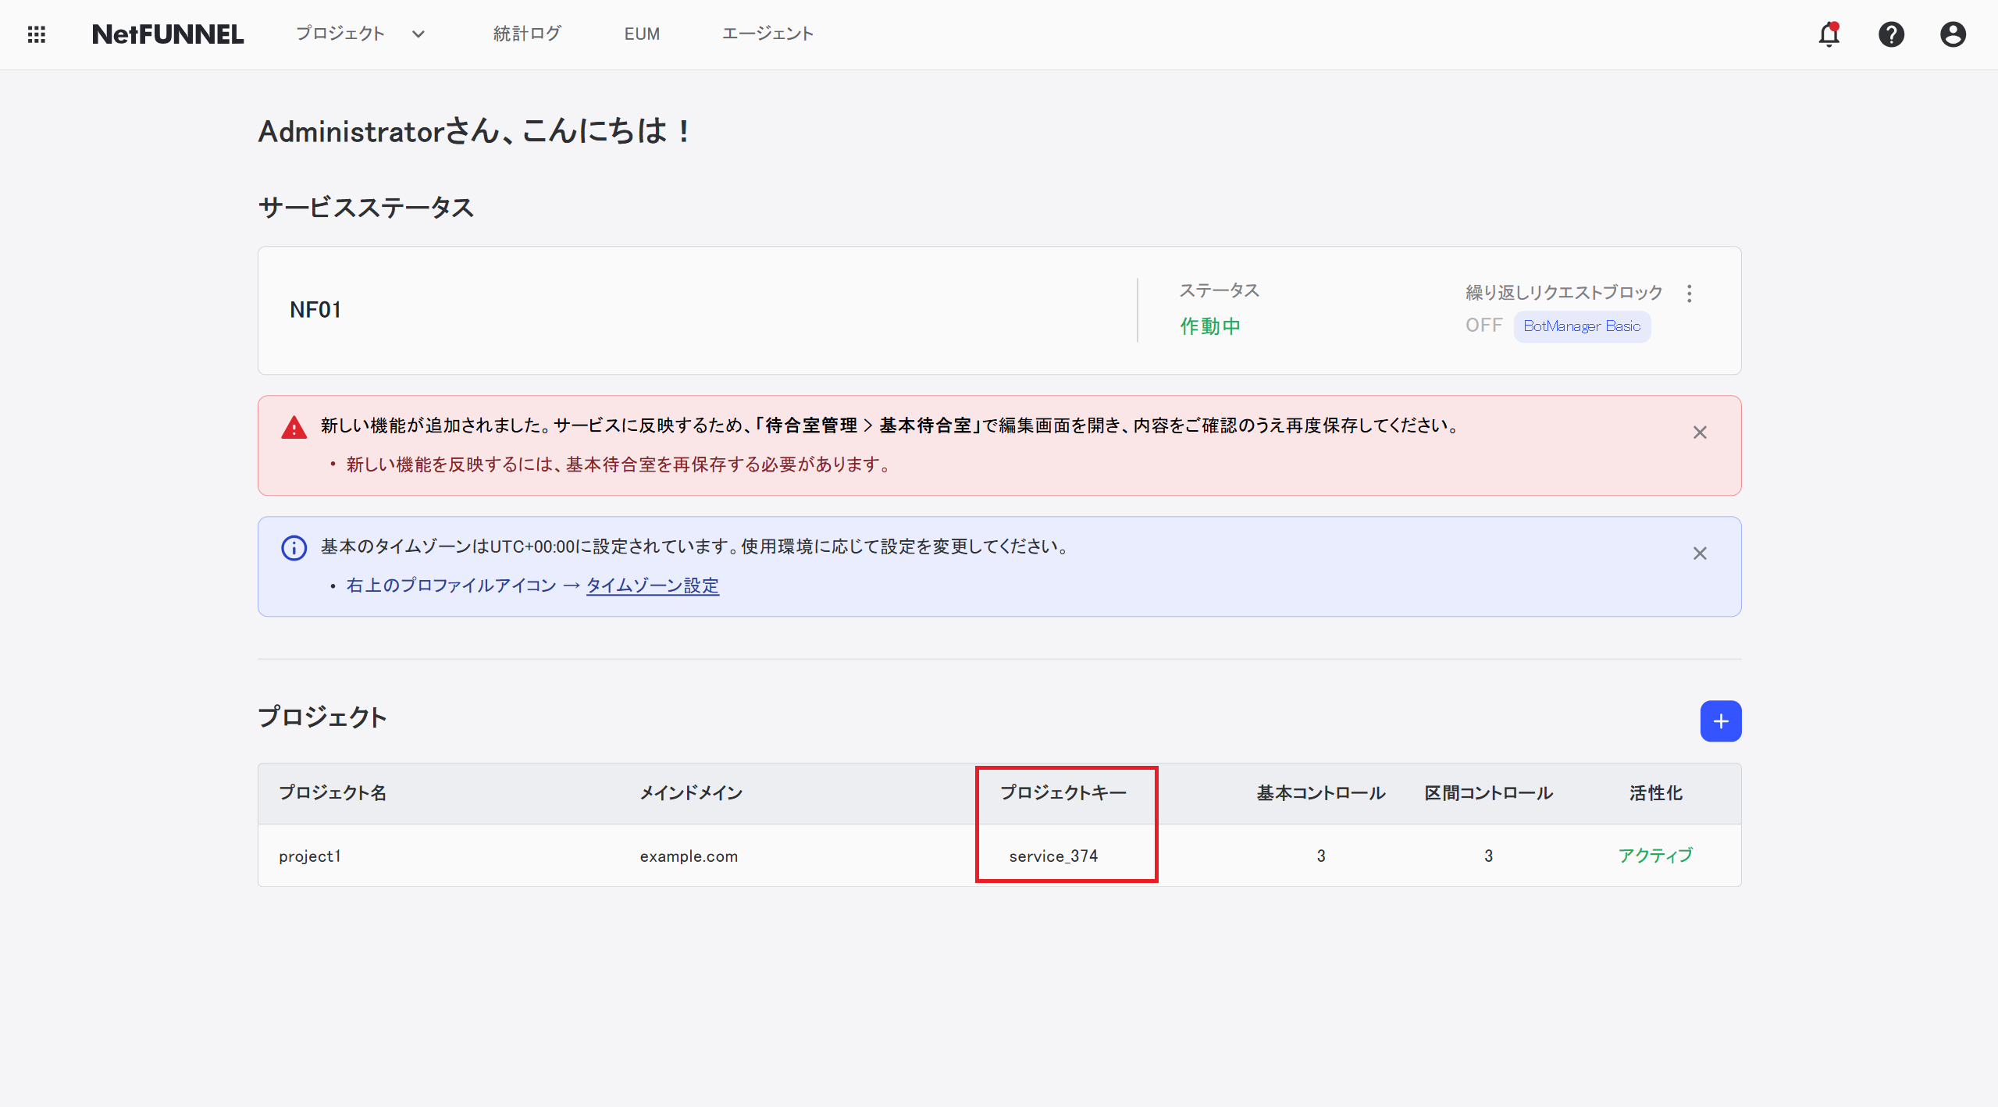Click the アクティブ status in project row
This screenshot has height=1107, width=1998.
pos(1655,856)
